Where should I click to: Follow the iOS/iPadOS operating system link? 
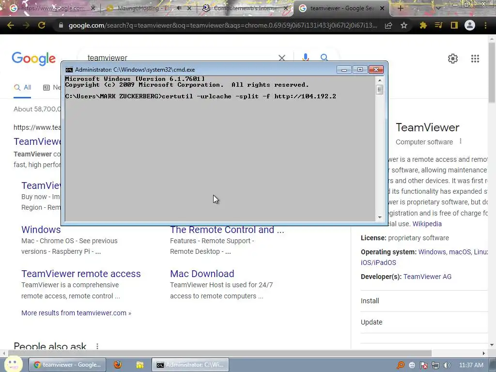click(378, 263)
